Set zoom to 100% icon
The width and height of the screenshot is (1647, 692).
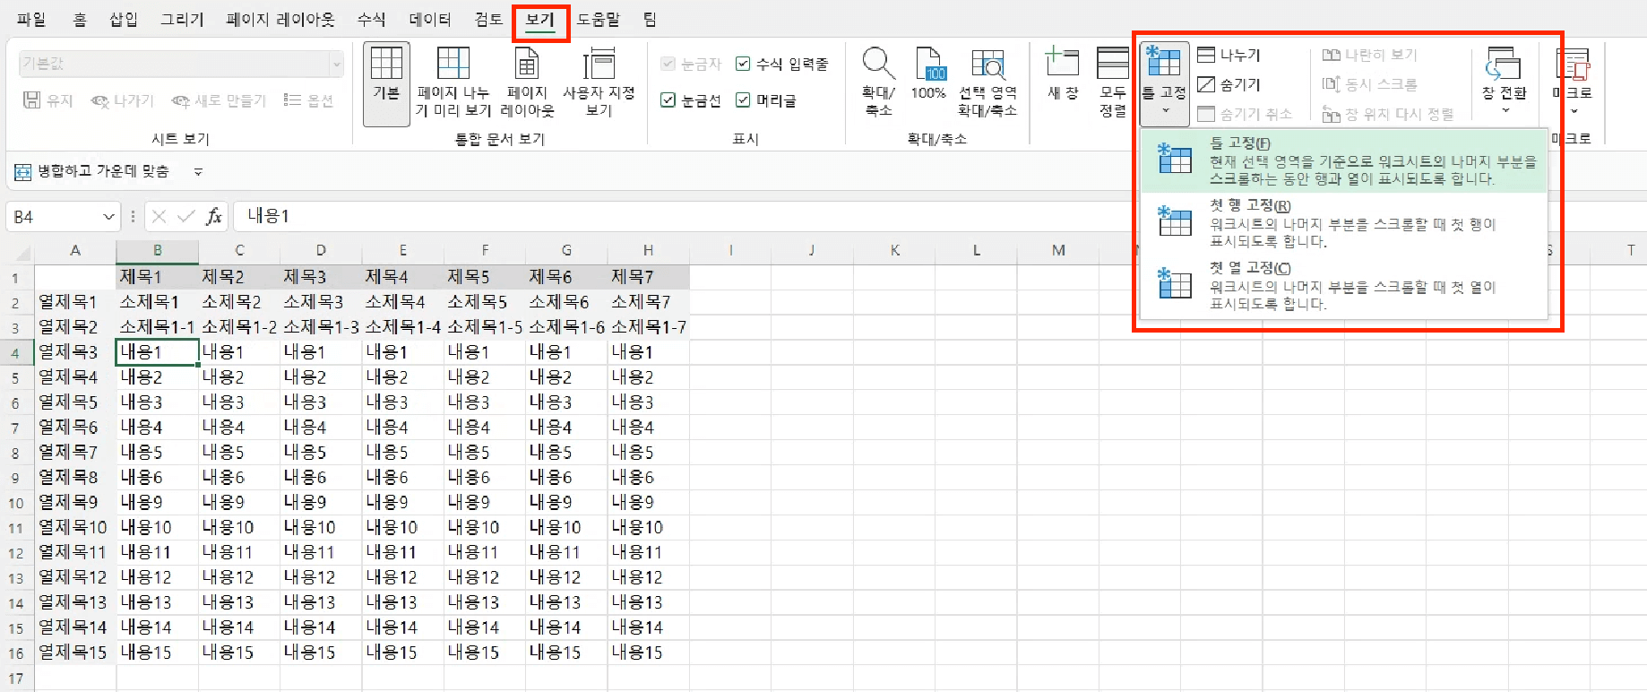(x=928, y=65)
